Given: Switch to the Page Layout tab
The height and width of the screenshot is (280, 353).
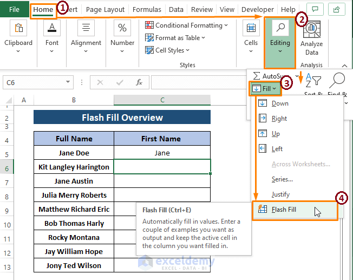Looking at the screenshot, I should tap(105, 9).
